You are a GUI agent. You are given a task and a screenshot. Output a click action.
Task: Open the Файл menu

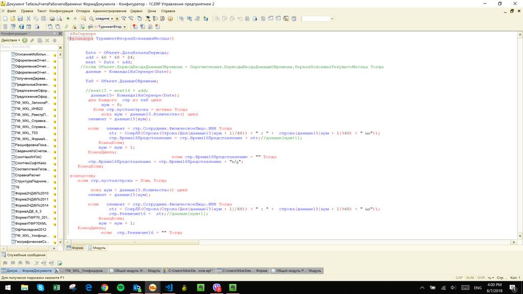pyautogui.click(x=11, y=11)
